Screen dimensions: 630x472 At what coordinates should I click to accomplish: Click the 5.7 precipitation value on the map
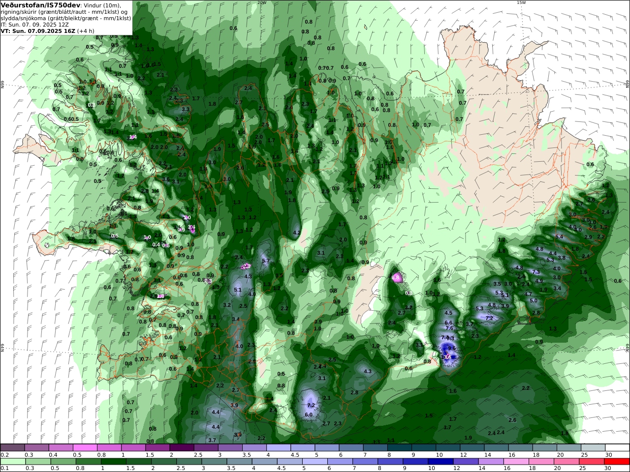(x=266, y=261)
